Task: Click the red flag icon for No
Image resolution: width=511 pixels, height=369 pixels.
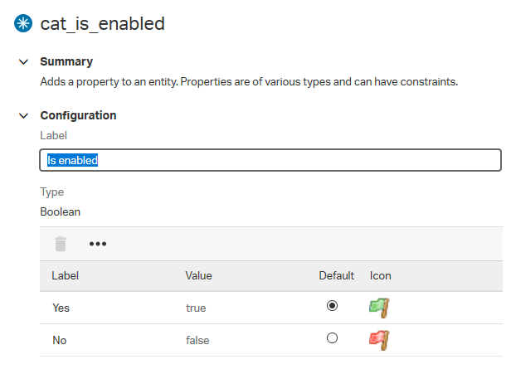Action: pos(379,340)
